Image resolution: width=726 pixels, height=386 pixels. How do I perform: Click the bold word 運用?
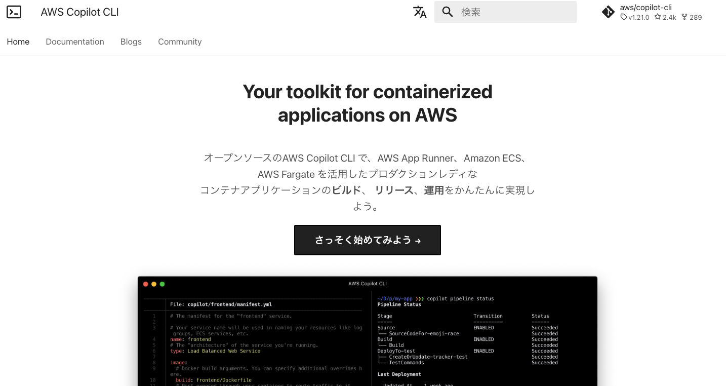point(434,190)
